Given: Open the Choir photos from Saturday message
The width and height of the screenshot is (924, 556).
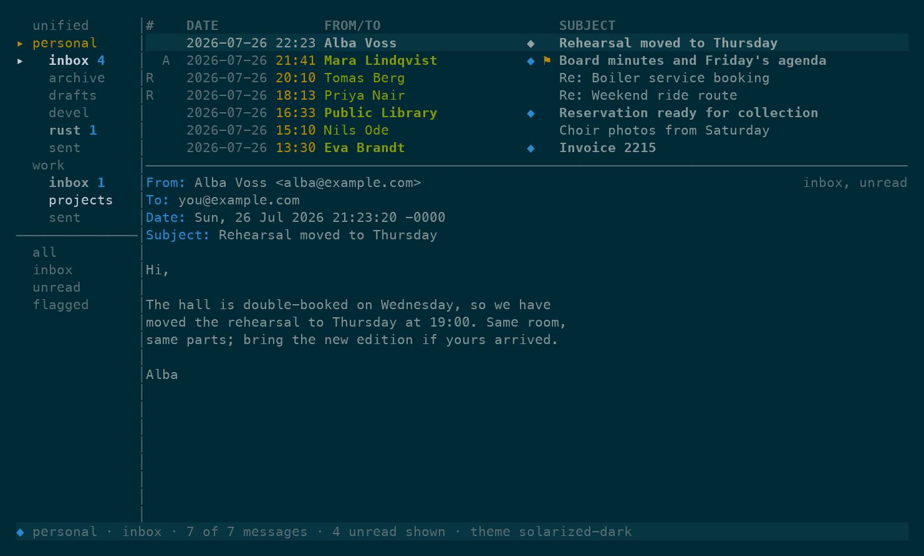Looking at the screenshot, I should click(527, 130).
